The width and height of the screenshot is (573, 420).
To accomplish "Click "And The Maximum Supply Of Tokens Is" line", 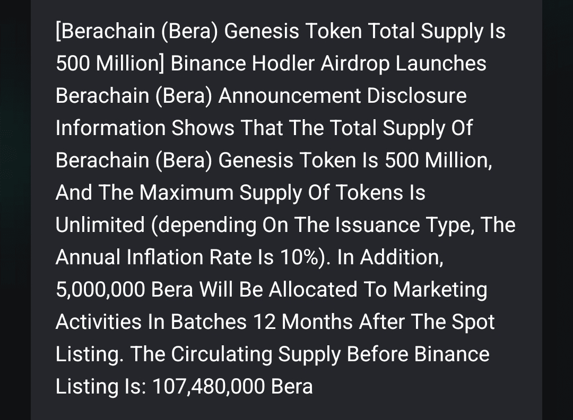I will pyautogui.click(x=240, y=193).
